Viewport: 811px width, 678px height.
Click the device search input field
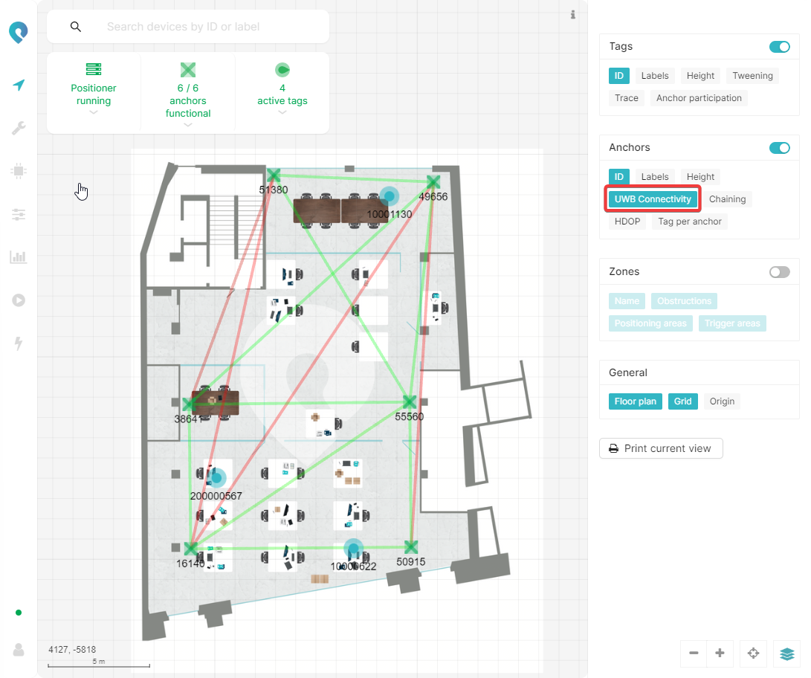[208, 27]
